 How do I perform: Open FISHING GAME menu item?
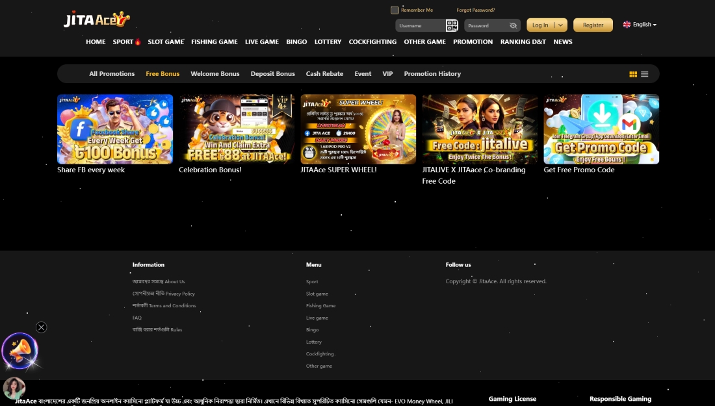(214, 42)
